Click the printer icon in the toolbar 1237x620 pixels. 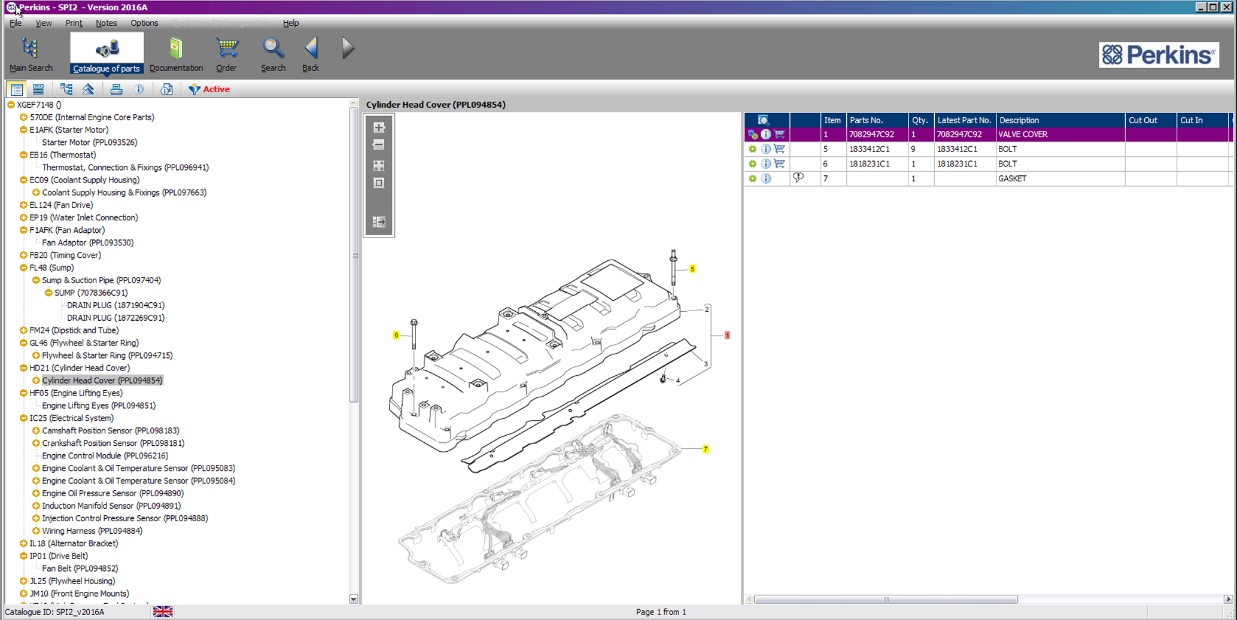click(116, 89)
